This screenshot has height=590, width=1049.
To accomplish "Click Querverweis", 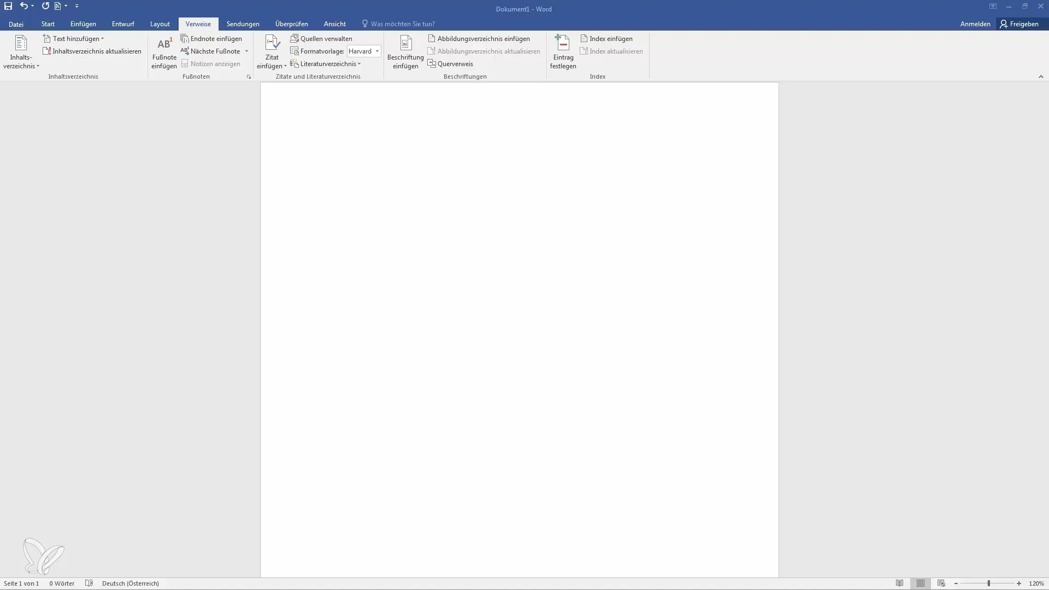I will click(x=450, y=64).
